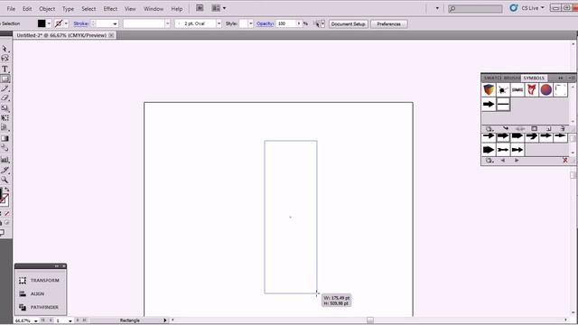Open the Window menu
Screen dimensions: 578x325
pos(154,8)
